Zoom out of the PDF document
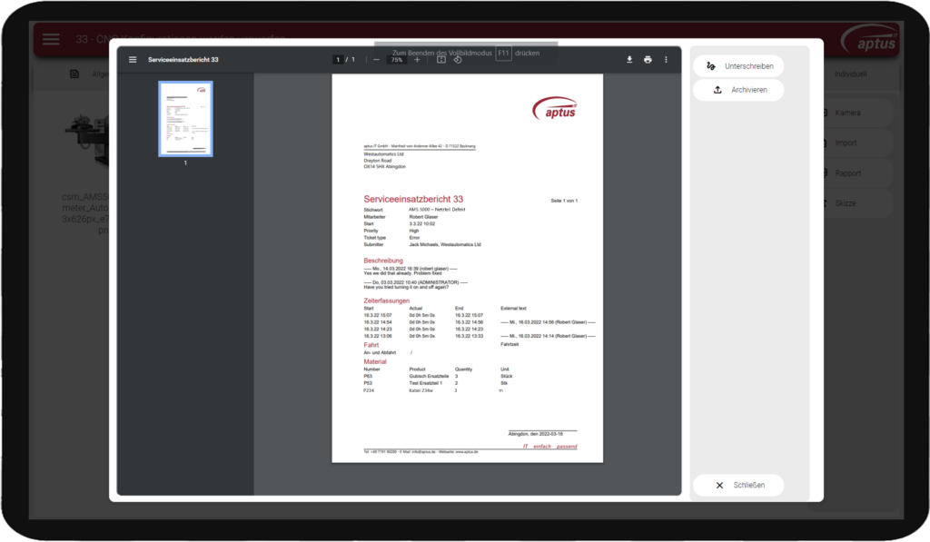This screenshot has width=930, height=542. [x=376, y=59]
